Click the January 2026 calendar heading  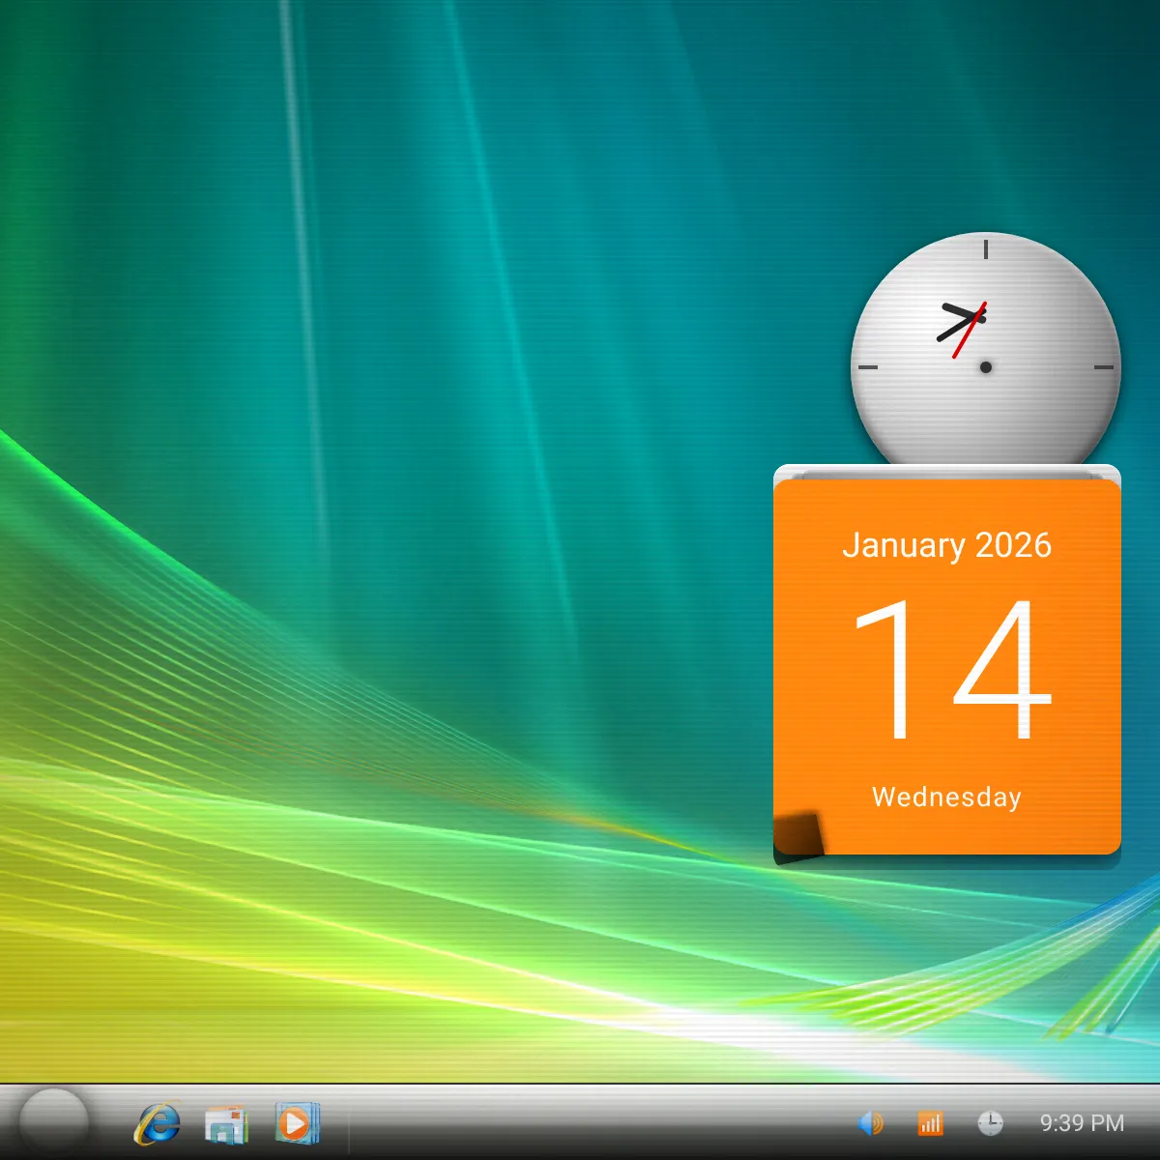[x=946, y=545]
